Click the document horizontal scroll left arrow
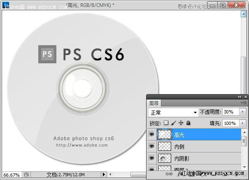 coord(110,174)
